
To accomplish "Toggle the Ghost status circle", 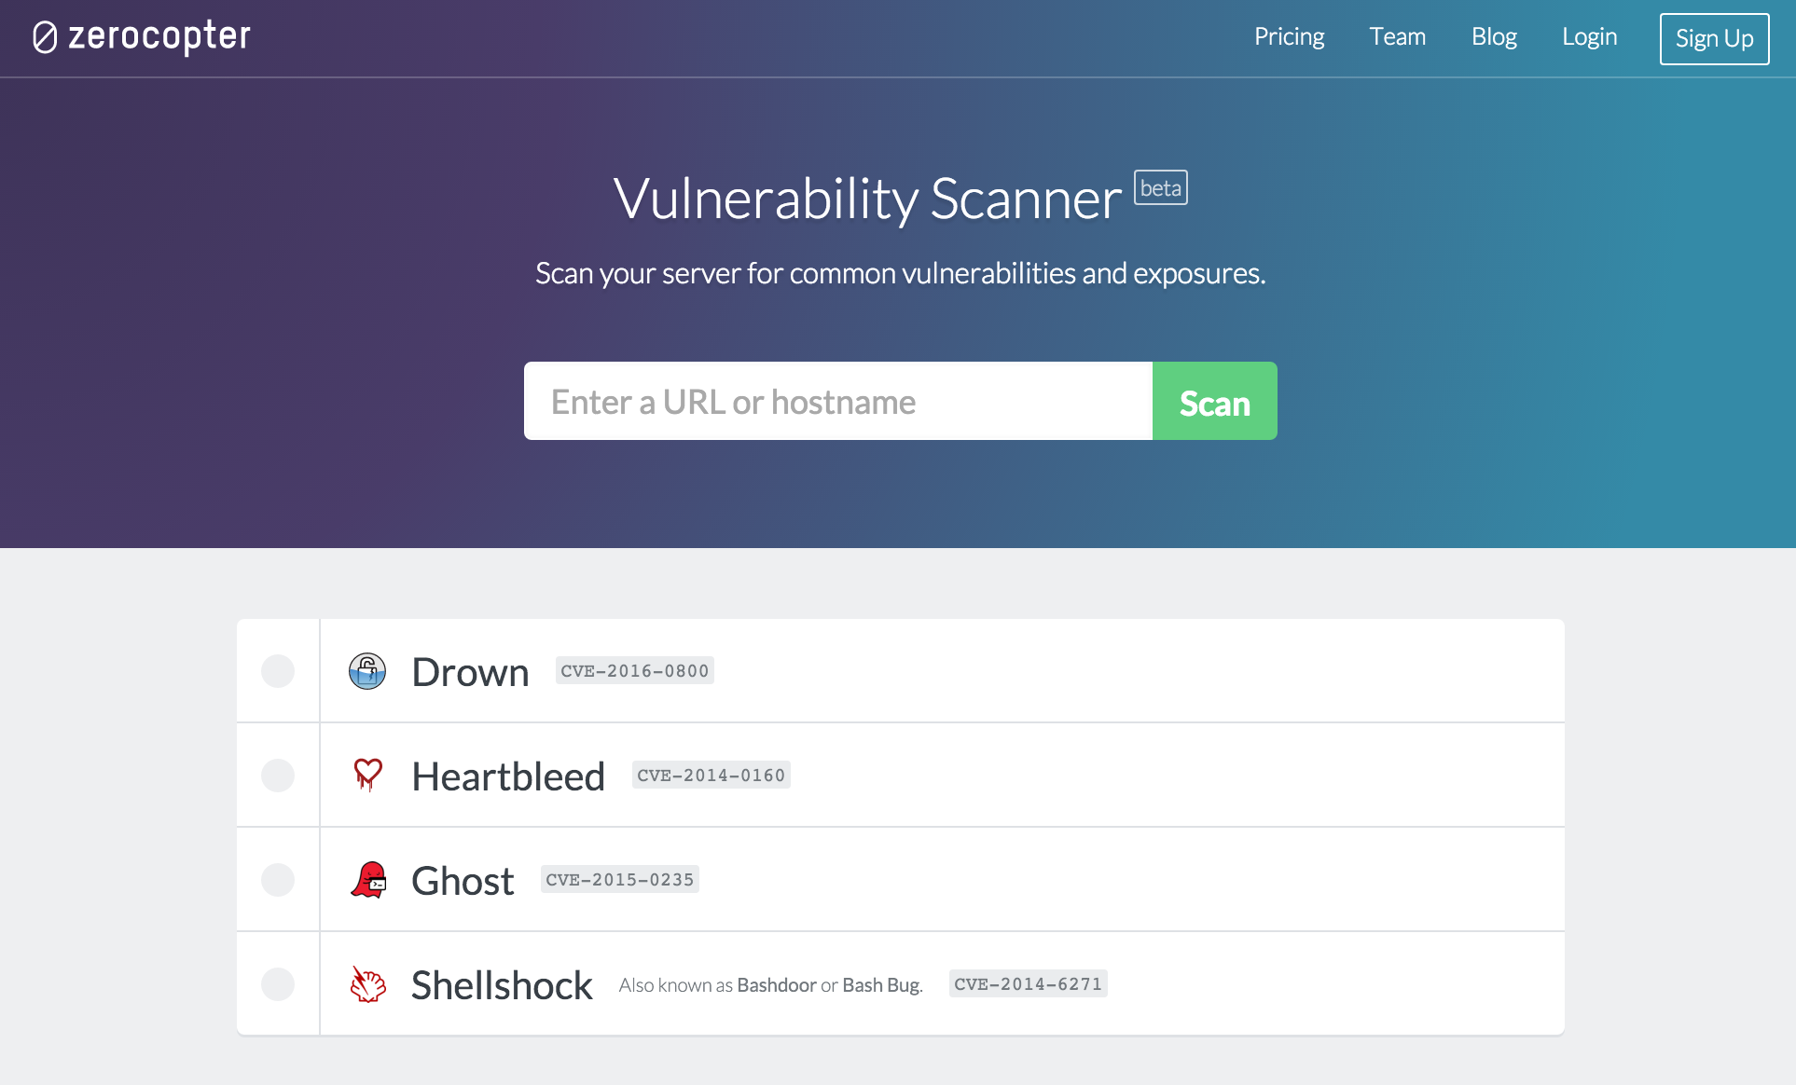I will point(278,880).
